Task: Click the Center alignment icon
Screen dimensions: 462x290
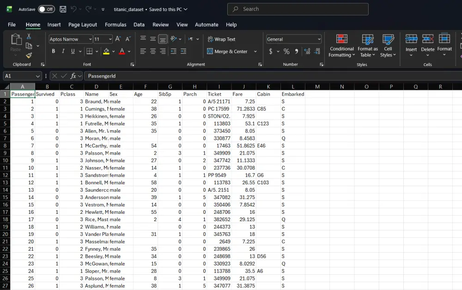Action: pos(153,51)
